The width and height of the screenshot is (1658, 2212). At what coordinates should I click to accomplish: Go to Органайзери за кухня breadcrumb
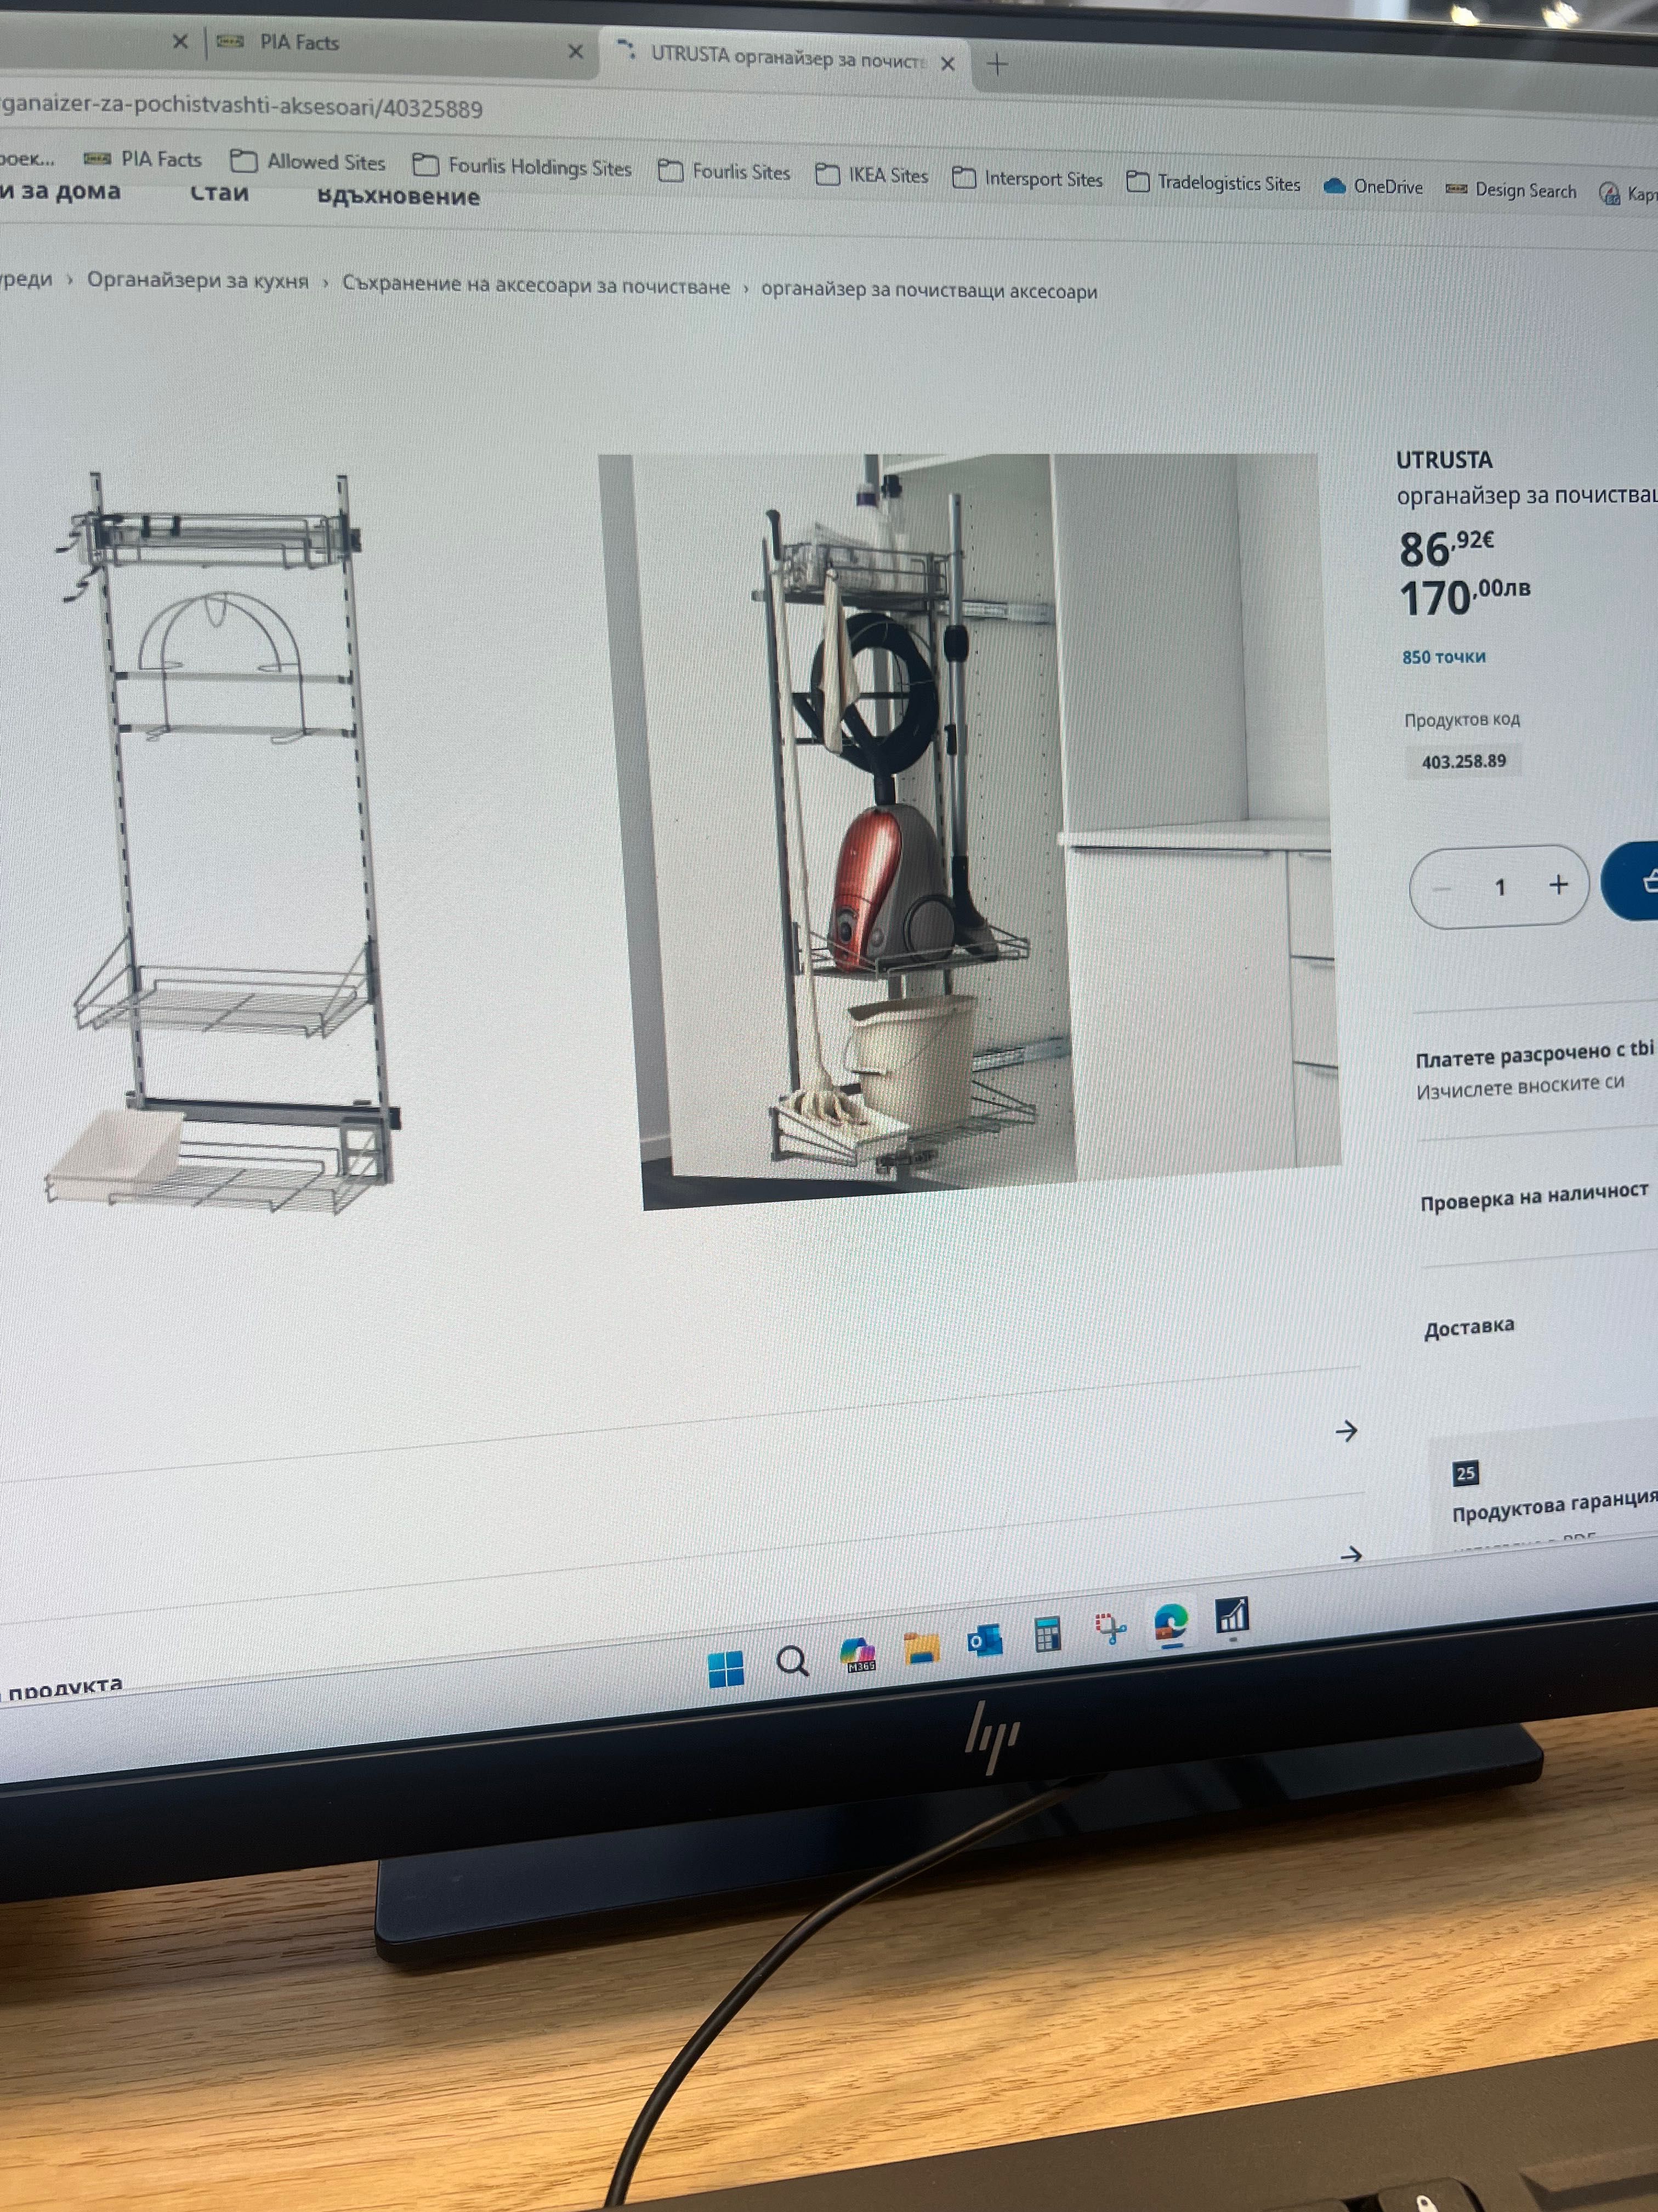[x=198, y=280]
